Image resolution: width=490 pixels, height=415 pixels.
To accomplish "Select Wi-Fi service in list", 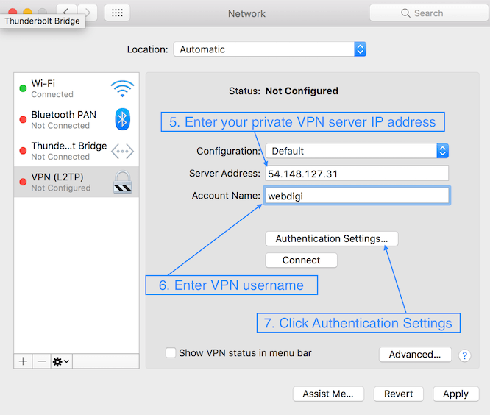I will click(x=66, y=89).
